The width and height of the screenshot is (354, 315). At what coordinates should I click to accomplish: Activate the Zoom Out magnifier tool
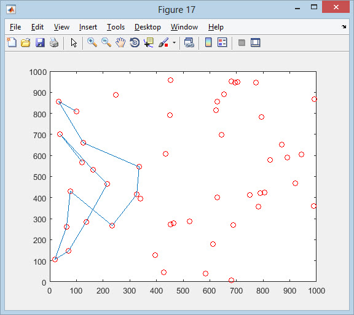(106, 42)
